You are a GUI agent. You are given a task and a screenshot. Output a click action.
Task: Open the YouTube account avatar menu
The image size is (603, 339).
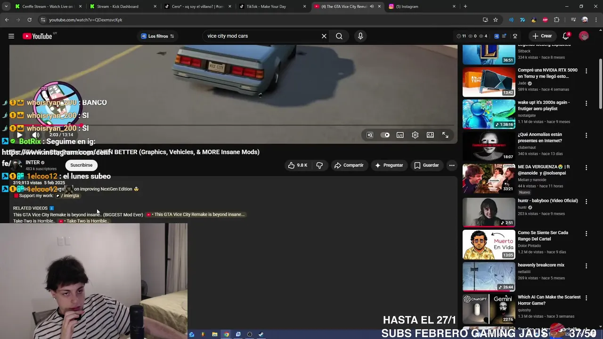point(584,36)
